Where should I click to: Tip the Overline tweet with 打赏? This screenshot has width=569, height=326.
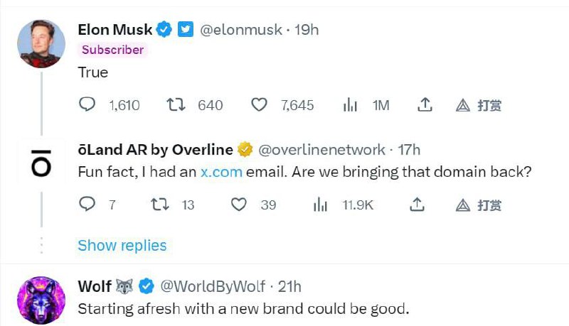[x=479, y=206]
